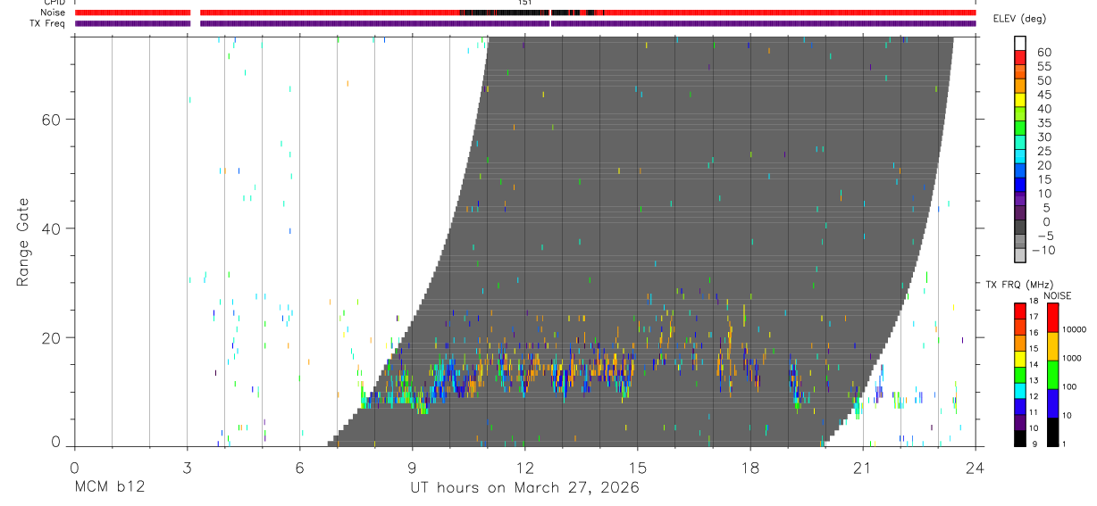Click the "45" label on the ELEV color bar
The image size is (1097, 506).
tap(1044, 95)
